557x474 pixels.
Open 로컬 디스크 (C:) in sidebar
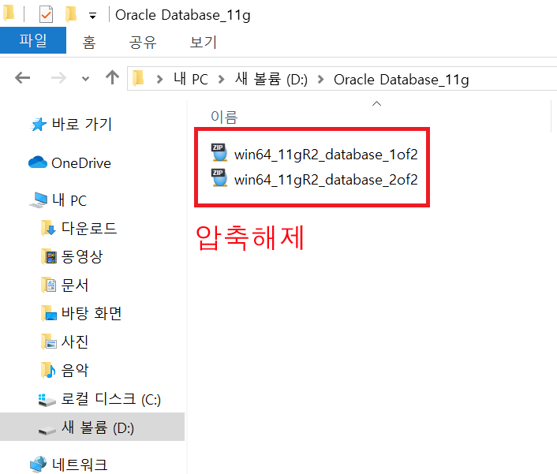tap(110, 399)
